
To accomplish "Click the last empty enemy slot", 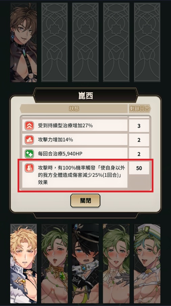I will [x=147, y=42].
